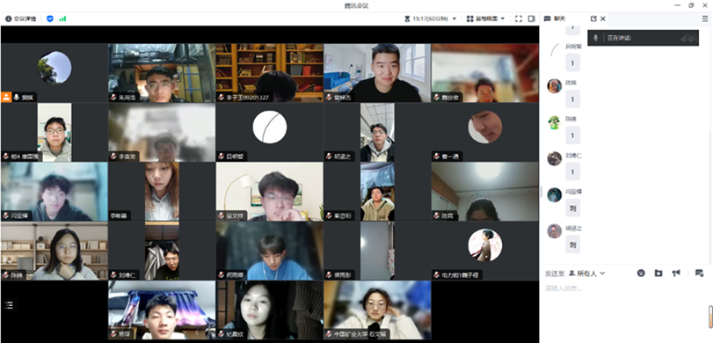
Task: Toggle the participant list icon on the bottom-left black tile
Action: [9, 305]
